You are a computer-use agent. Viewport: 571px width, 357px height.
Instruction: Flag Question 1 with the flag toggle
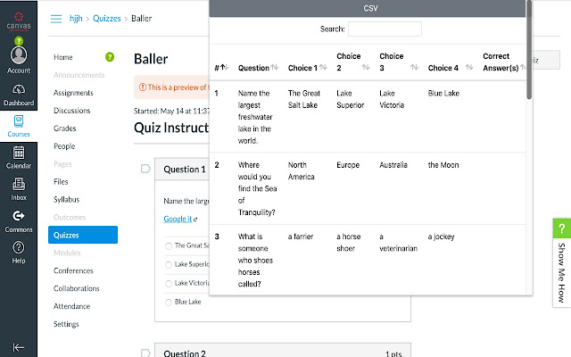tap(145, 169)
